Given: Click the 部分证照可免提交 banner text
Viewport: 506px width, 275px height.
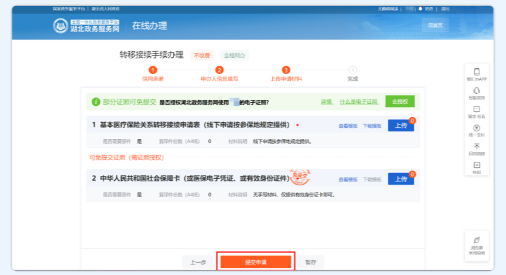Looking at the screenshot, I should (130, 102).
